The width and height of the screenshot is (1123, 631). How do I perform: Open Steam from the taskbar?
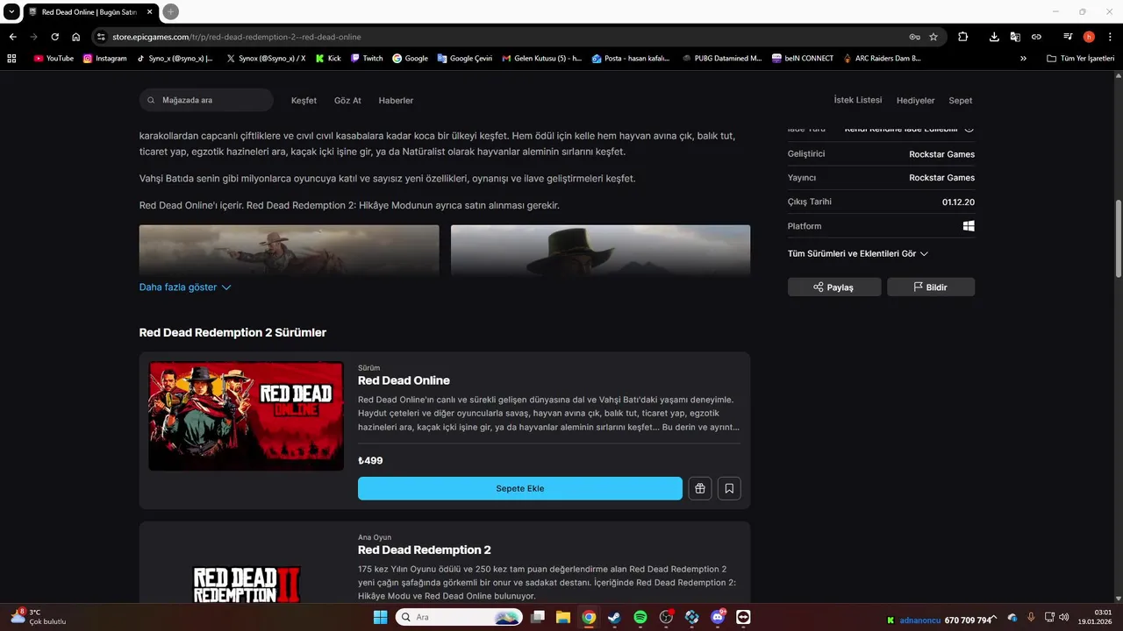pyautogui.click(x=614, y=617)
